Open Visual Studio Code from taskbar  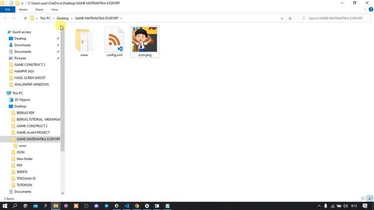[x=127, y=206]
